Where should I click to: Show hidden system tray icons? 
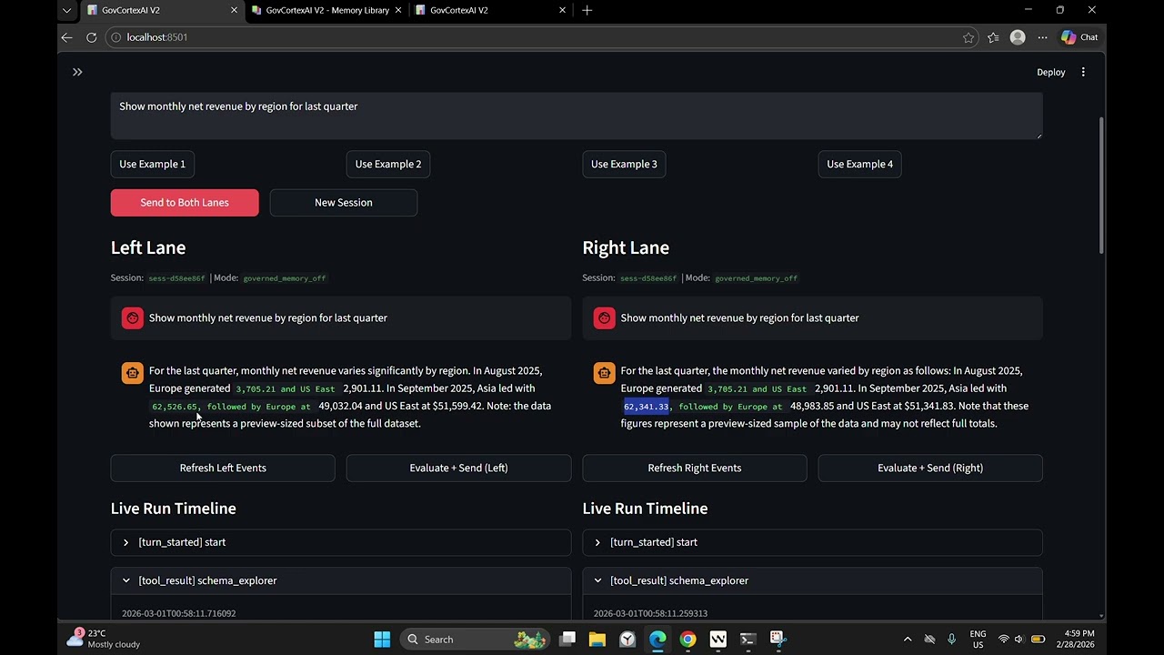point(907,639)
